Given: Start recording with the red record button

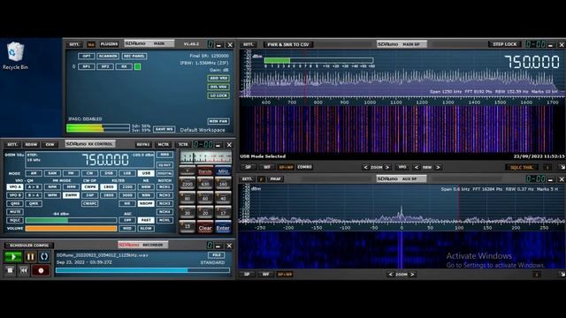Looking at the screenshot, I should click(x=41, y=270).
